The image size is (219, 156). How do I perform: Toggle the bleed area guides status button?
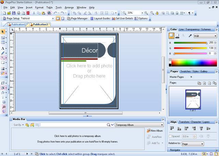(211, 154)
